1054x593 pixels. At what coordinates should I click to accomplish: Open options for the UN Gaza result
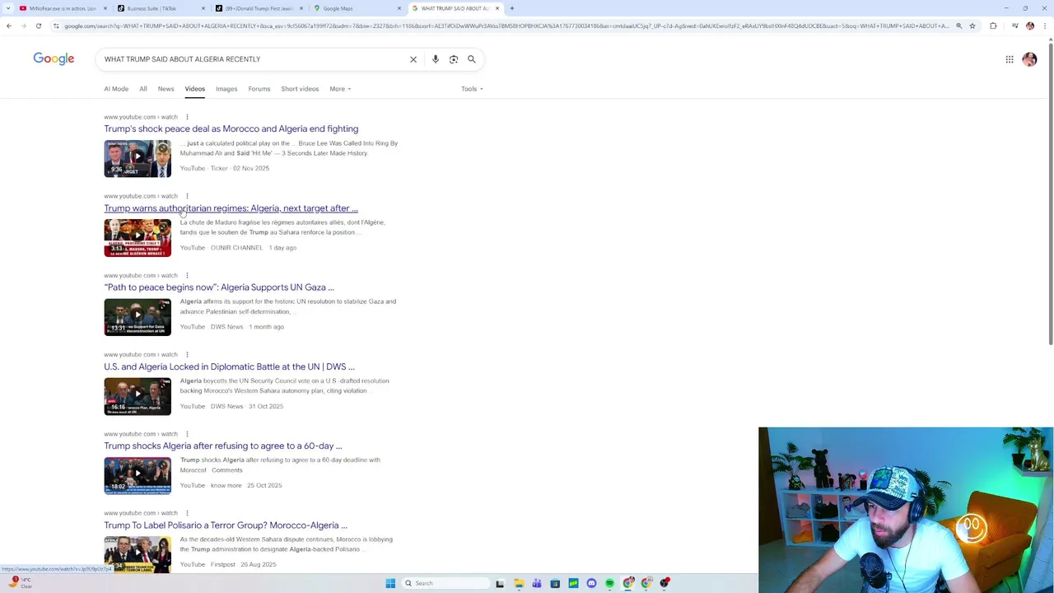point(187,275)
